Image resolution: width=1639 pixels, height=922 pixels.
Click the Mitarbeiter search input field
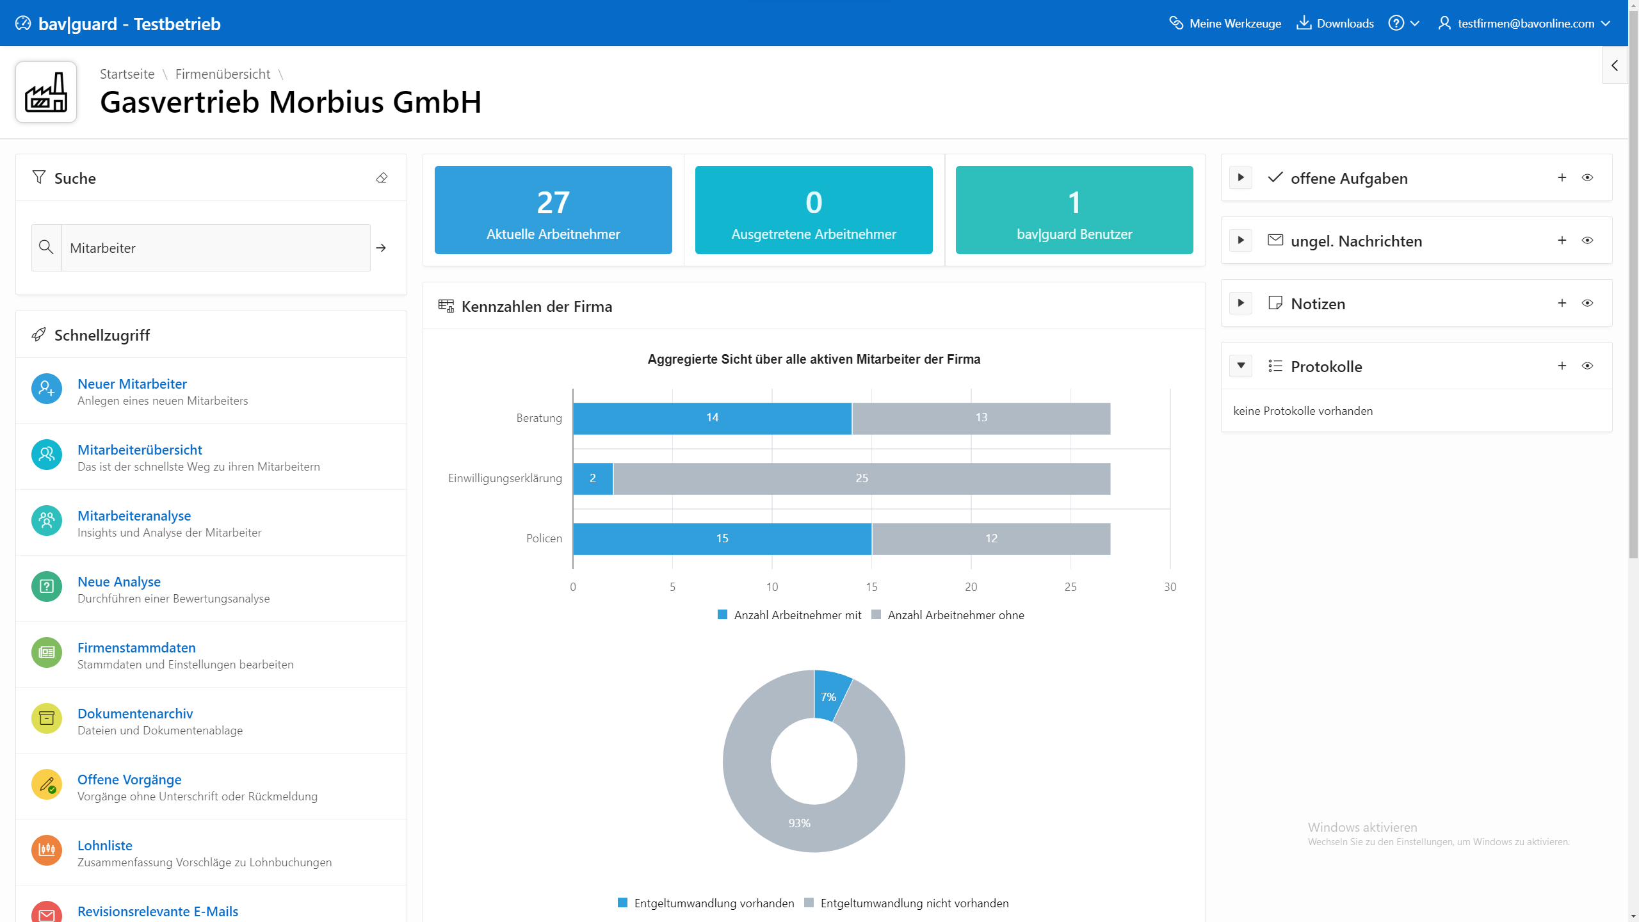pyautogui.click(x=216, y=248)
